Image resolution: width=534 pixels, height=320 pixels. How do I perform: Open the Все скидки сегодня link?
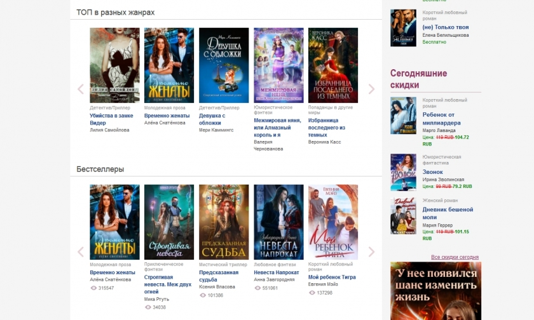455,257
